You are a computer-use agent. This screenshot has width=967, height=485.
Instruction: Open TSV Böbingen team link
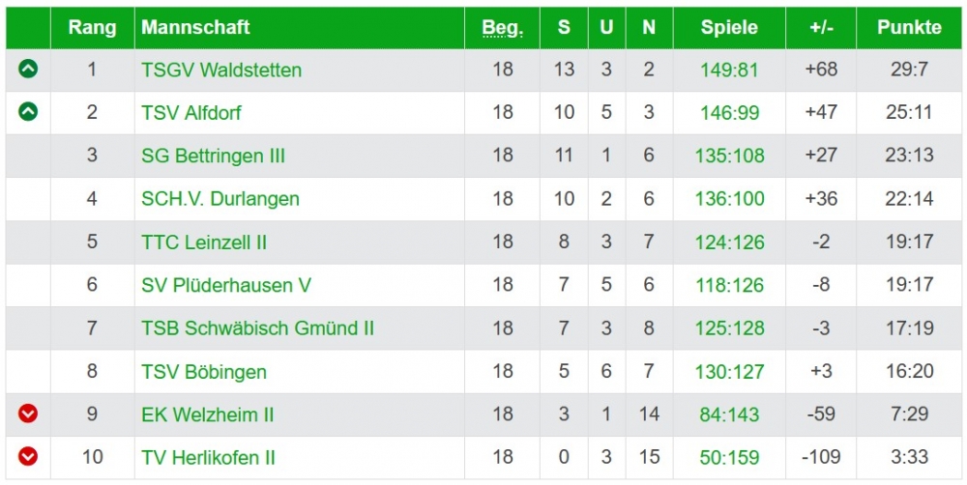coord(204,372)
